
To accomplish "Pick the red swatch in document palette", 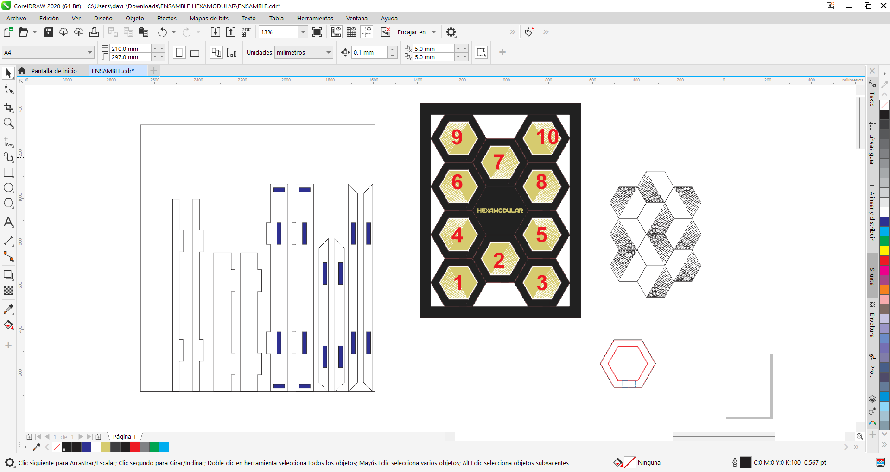I will 135,447.
